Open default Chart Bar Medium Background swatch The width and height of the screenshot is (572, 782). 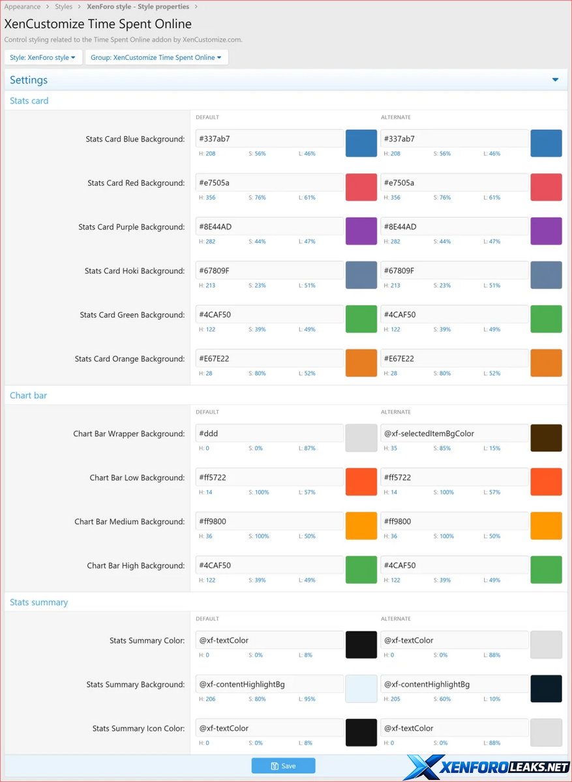tap(361, 526)
